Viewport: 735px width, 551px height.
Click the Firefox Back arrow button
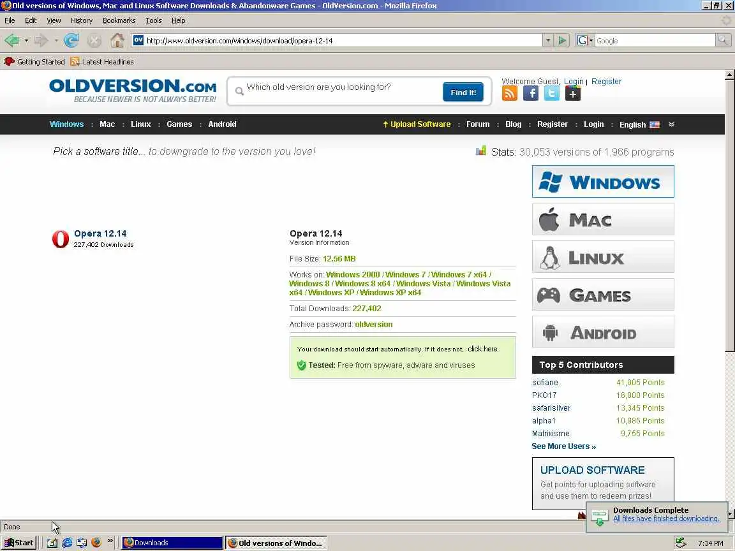pos(11,41)
